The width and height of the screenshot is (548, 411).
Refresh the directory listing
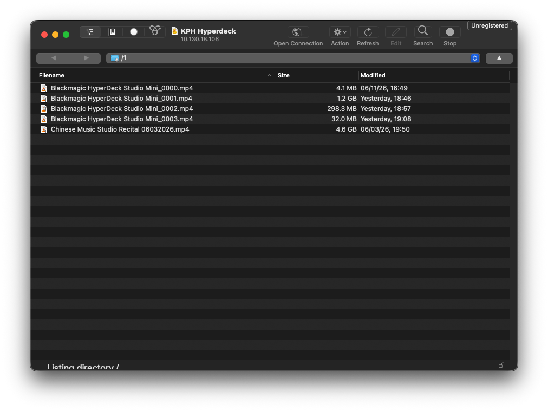click(x=368, y=32)
